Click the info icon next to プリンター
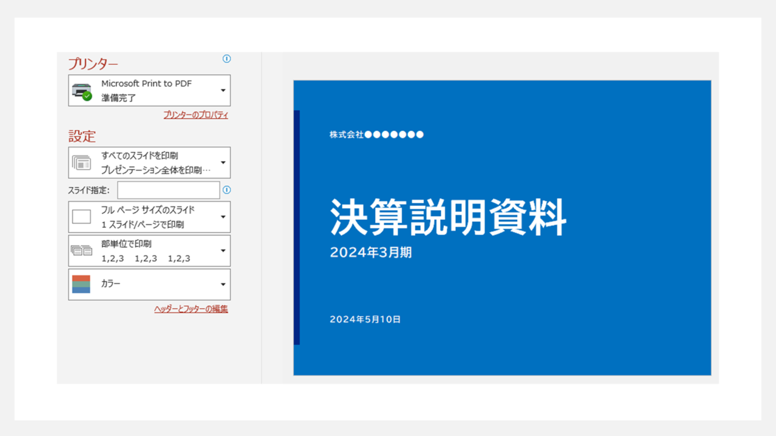The height and width of the screenshot is (436, 776). (x=227, y=59)
